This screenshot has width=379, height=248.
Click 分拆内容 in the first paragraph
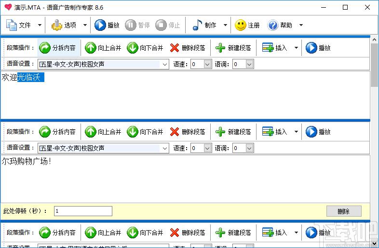click(x=58, y=48)
